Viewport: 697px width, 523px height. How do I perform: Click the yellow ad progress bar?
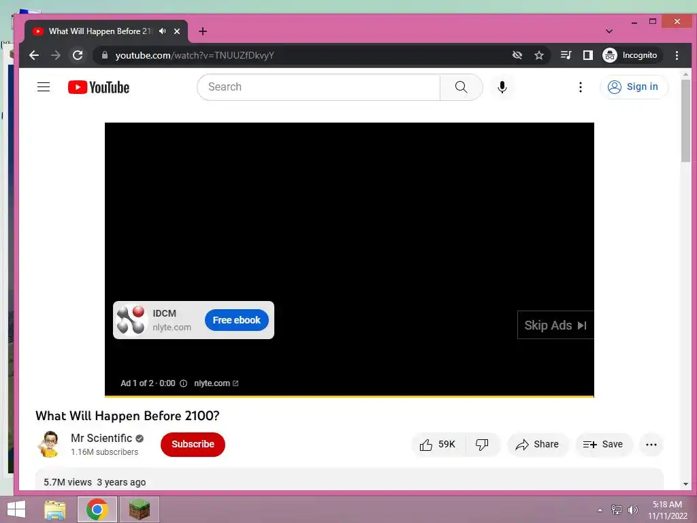pyautogui.click(x=349, y=396)
